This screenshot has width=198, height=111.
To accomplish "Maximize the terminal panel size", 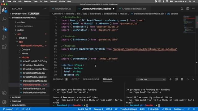I will (188, 79).
